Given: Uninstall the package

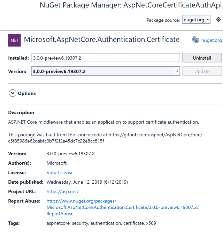Looking at the screenshot, I should coord(202,58).
